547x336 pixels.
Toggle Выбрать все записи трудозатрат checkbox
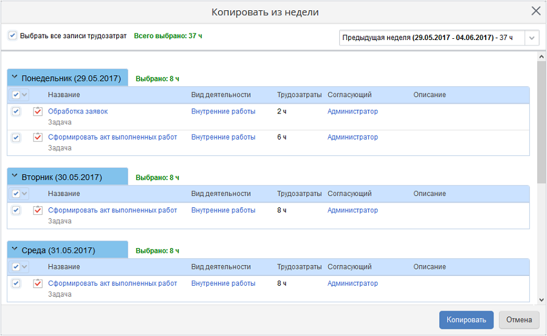13,36
